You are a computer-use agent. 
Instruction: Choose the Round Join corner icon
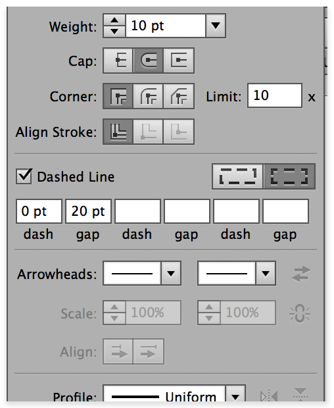click(x=148, y=96)
